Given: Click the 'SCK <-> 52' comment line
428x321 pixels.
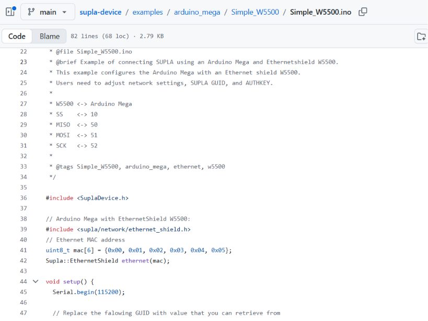Looking at the screenshot, I should pos(77,146).
